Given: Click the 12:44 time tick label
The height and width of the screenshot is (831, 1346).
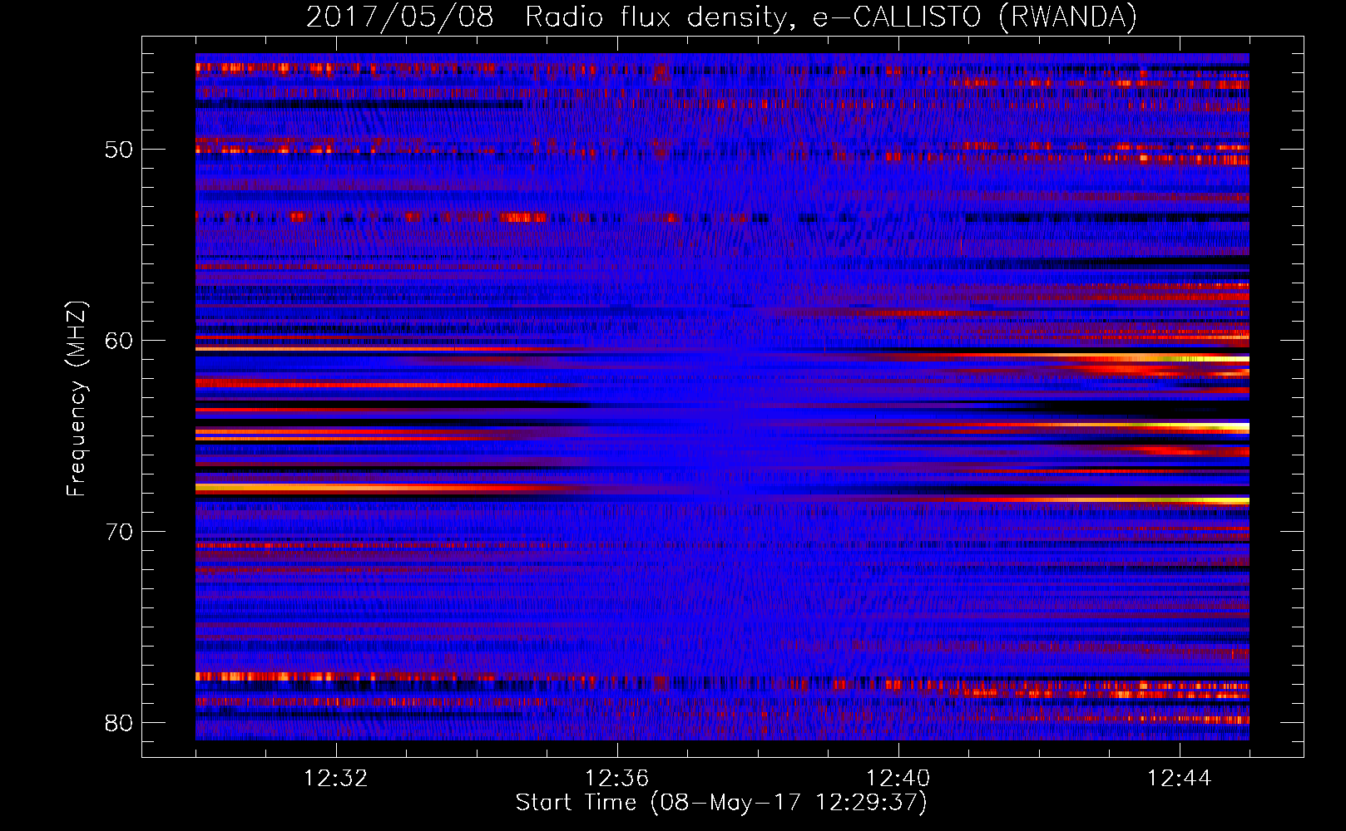Looking at the screenshot, I should pyautogui.click(x=1179, y=779).
